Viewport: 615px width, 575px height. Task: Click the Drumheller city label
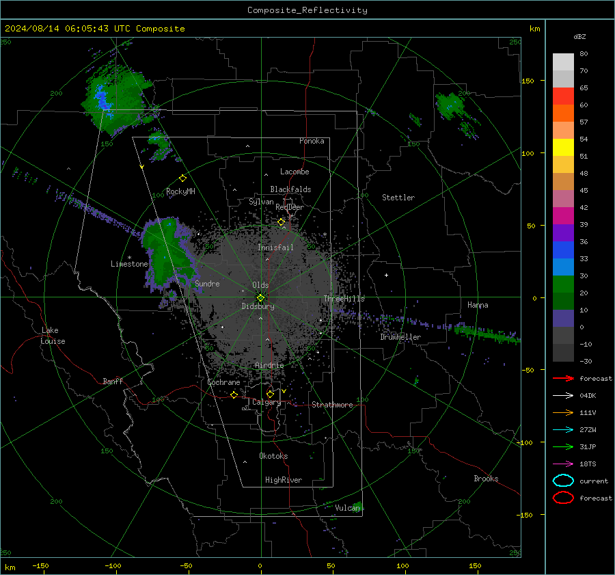click(x=400, y=337)
